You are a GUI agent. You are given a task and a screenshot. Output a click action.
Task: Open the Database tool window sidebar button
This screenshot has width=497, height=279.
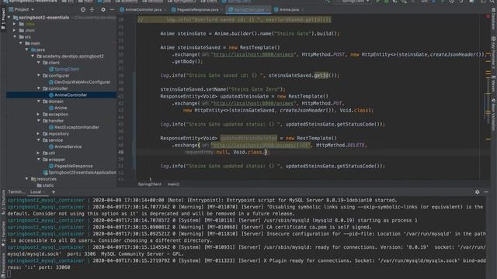pyautogui.click(x=494, y=19)
